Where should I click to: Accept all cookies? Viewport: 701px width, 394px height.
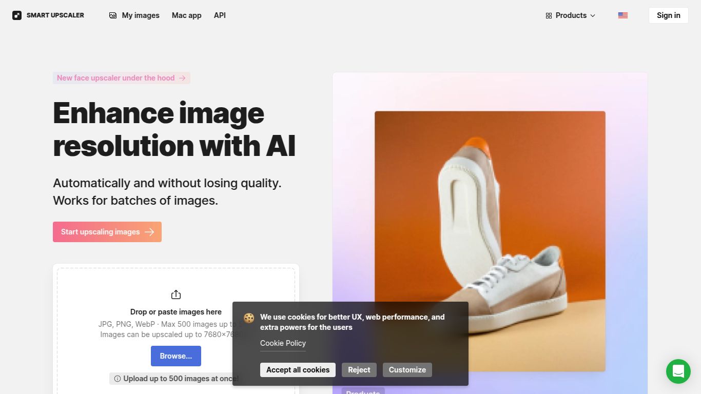[298, 370]
